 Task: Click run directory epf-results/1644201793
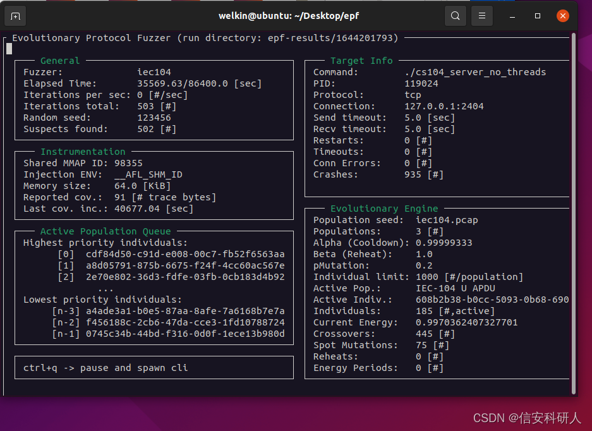pyautogui.click(x=330, y=38)
